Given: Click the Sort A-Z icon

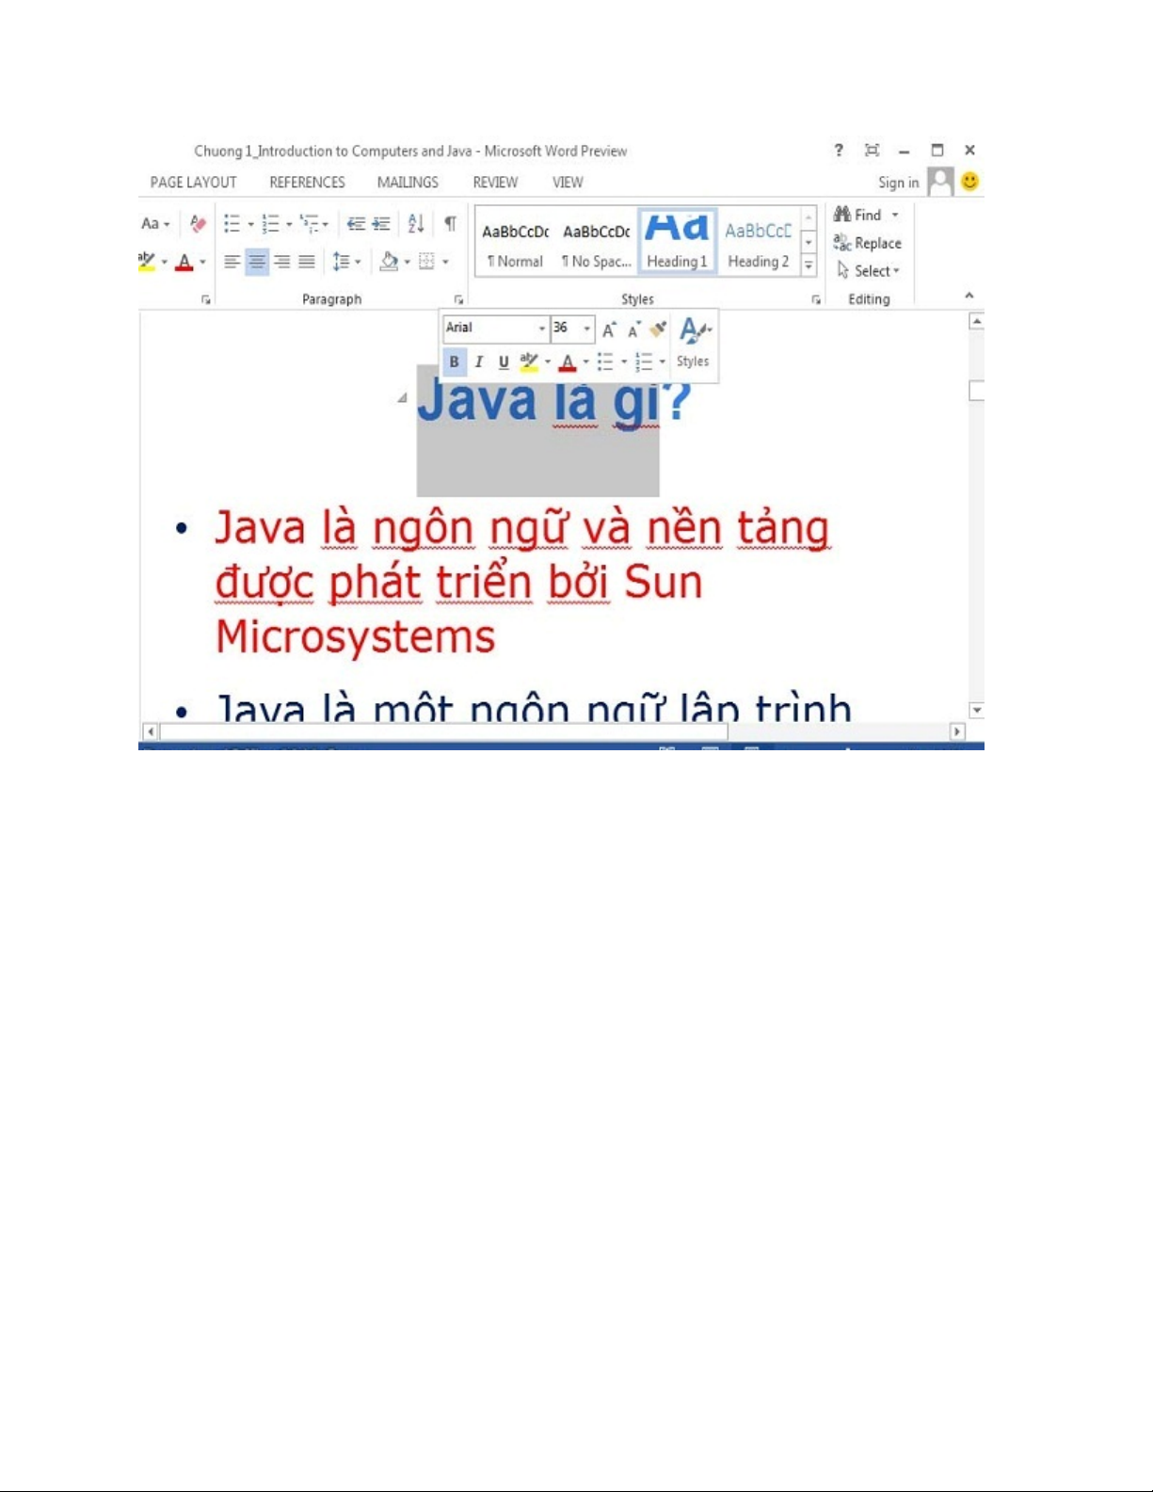Looking at the screenshot, I should click(416, 224).
